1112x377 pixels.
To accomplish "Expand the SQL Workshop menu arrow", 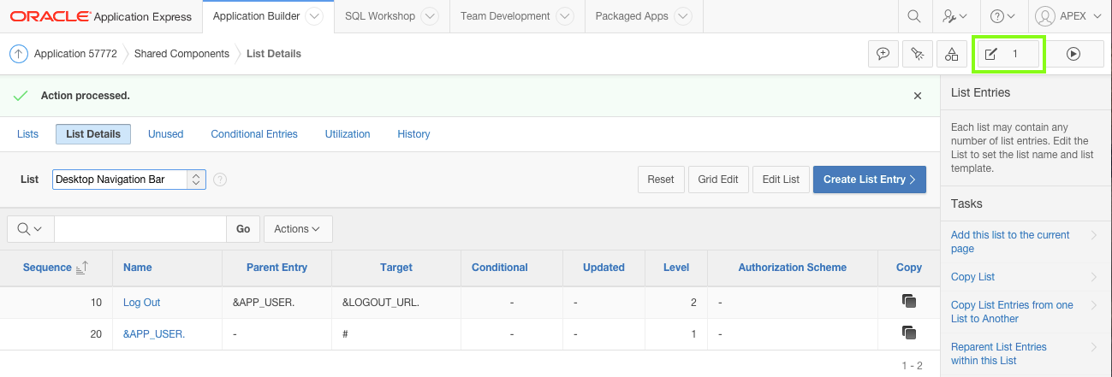I will click(431, 16).
